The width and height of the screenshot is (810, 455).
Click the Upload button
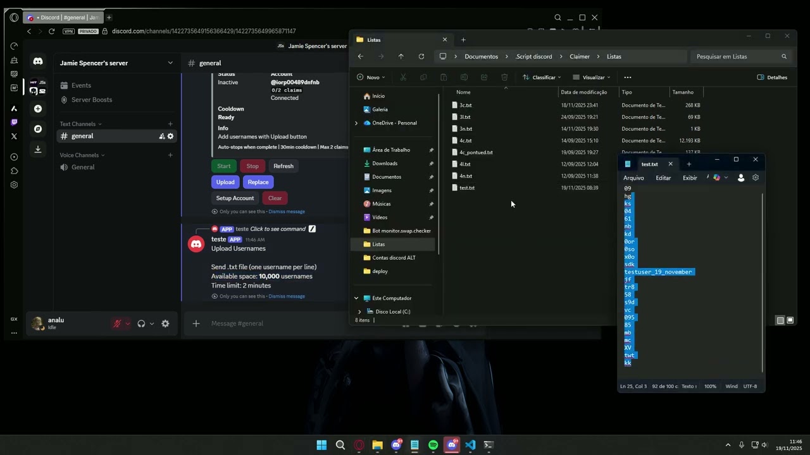tap(225, 182)
